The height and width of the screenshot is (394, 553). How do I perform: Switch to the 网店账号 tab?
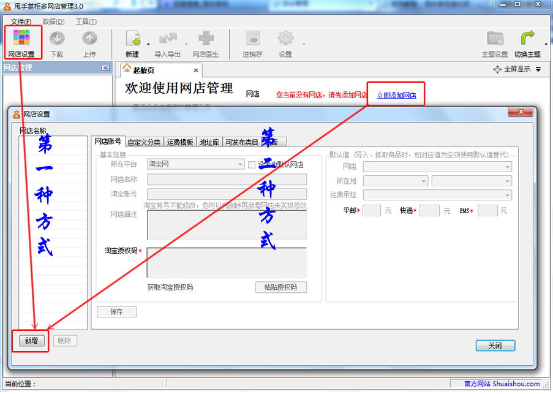[108, 142]
